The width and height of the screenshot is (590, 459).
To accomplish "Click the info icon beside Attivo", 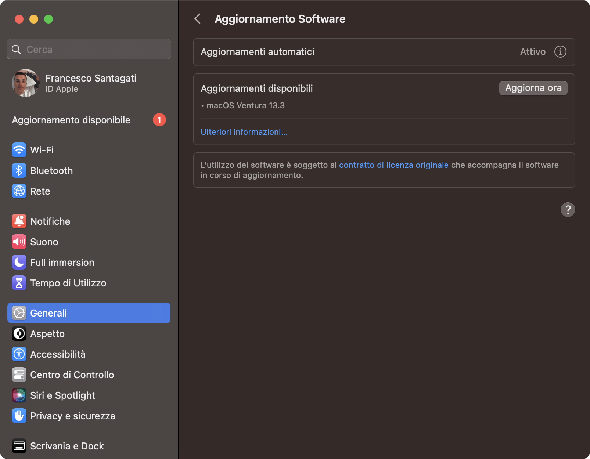I will pos(560,52).
